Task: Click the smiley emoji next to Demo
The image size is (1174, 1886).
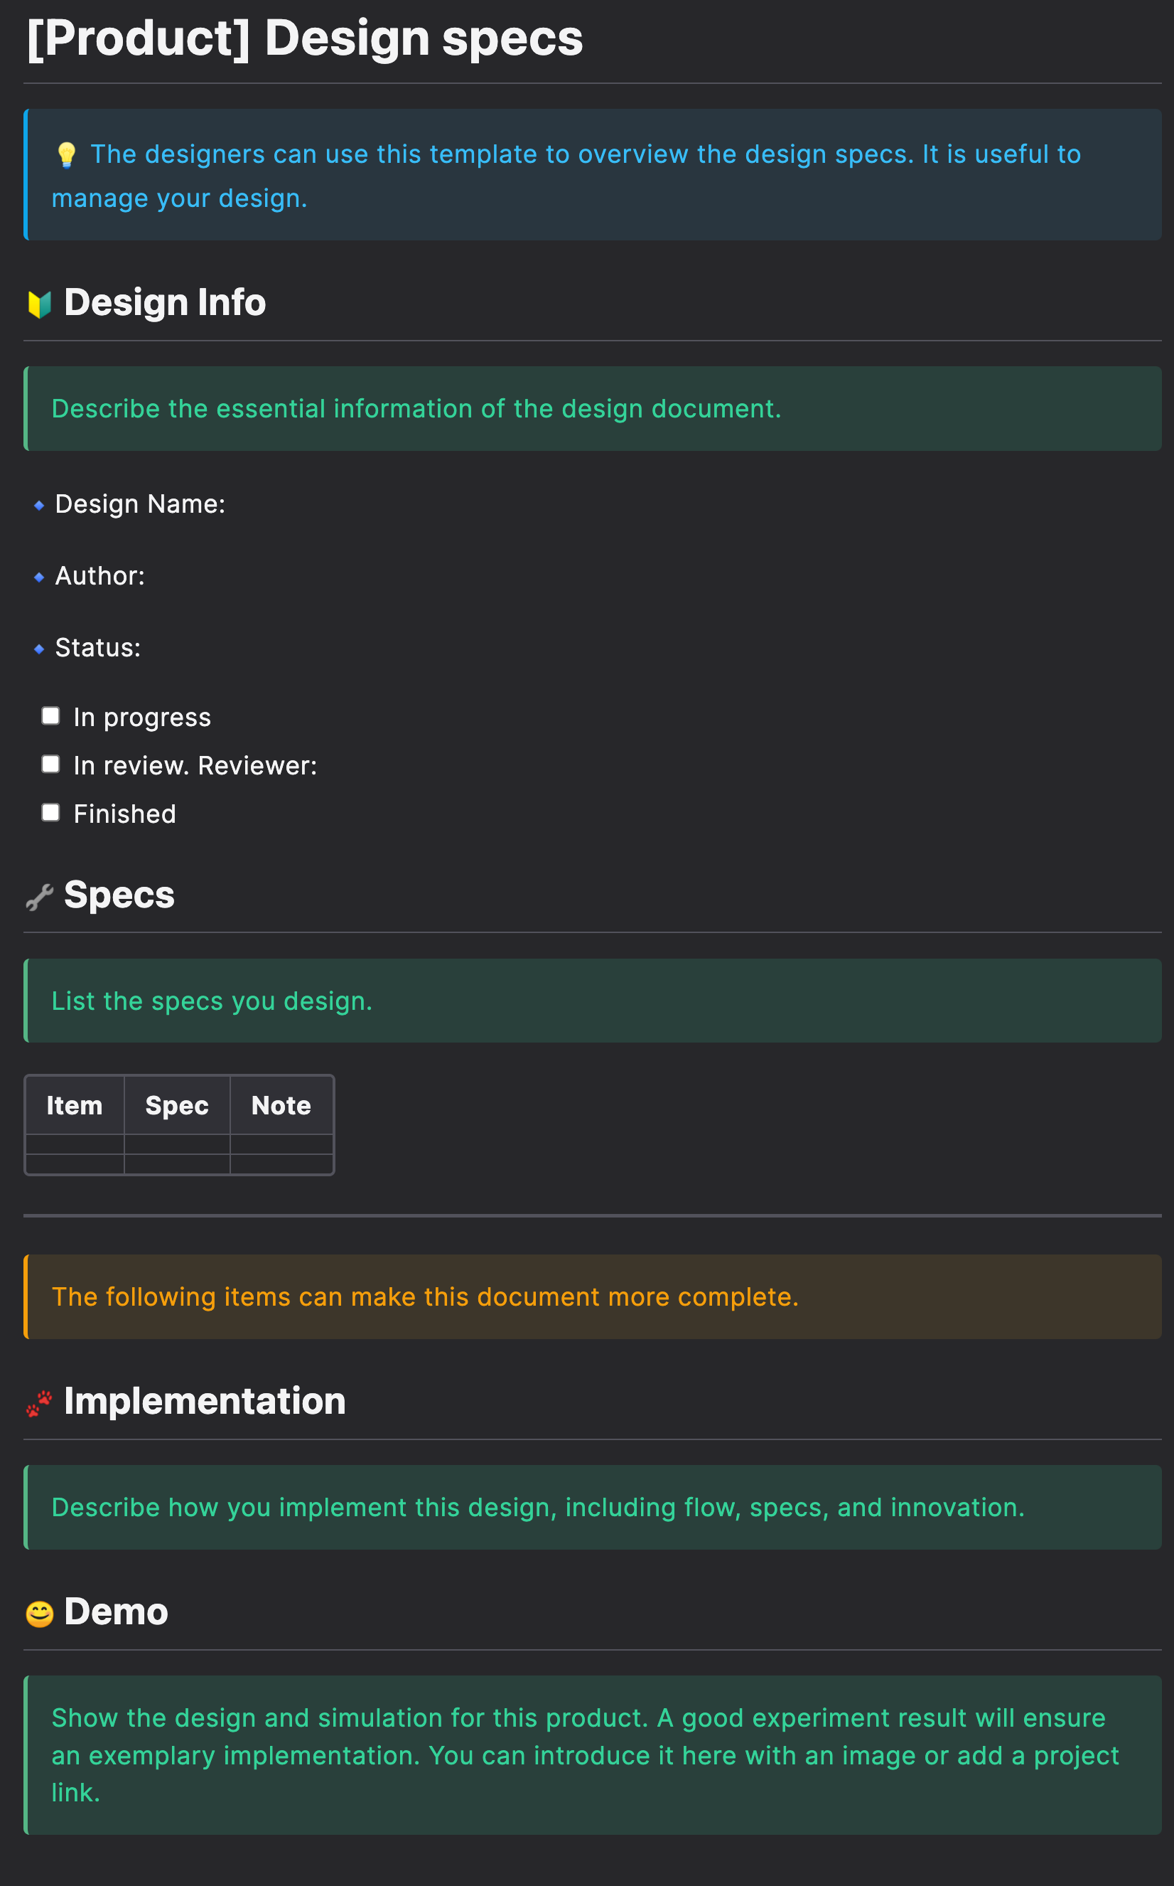Action: coord(40,1614)
